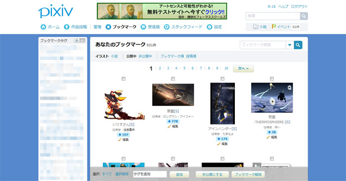Image resolution: width=346 pixels, height=181 pixels.
Task: Check the box above THERMOSPHERE thumbnail
Action: pos(272,78)
